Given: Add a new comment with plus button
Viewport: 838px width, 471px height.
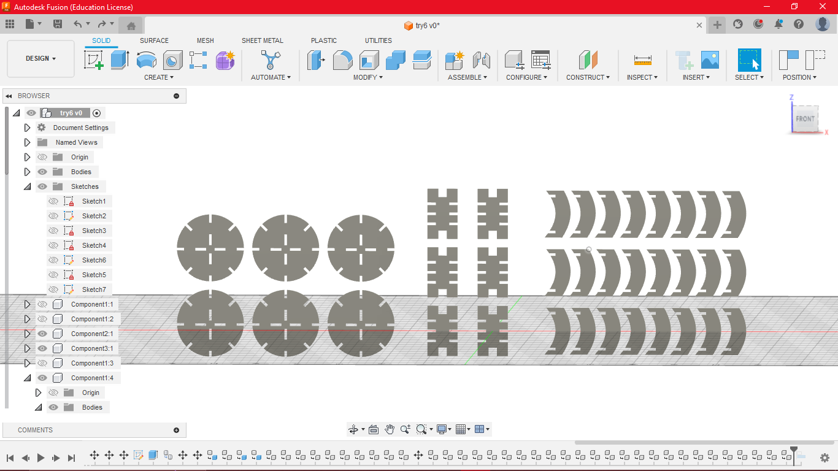Looking at the screenshot, I should (x=176, y=430).
